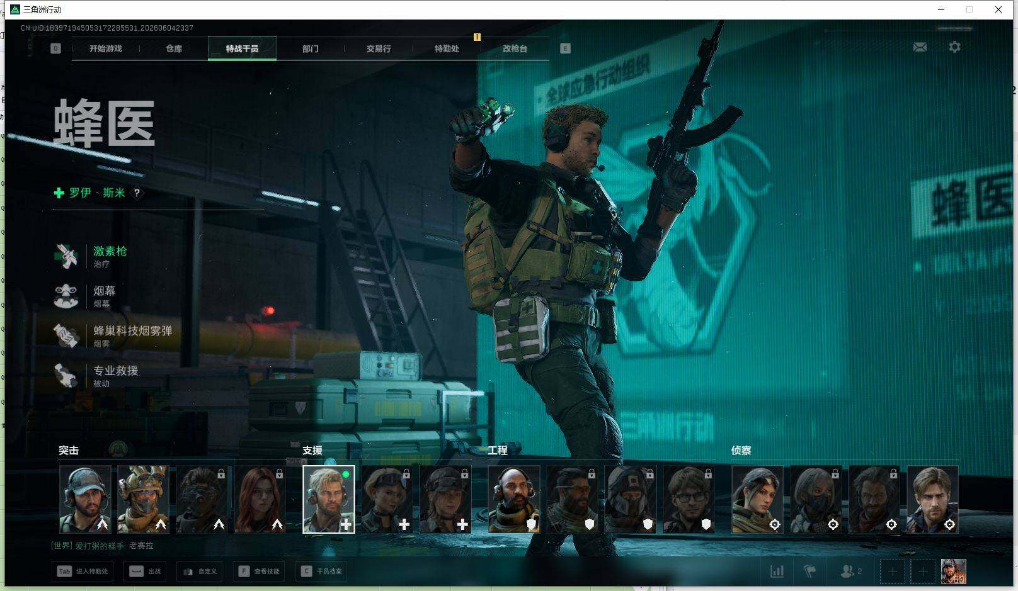Image resolution: width=1018 pixels, height=591 pixels.
Task: Select second 突击 operator with goggles helmet
Action: 144,499
